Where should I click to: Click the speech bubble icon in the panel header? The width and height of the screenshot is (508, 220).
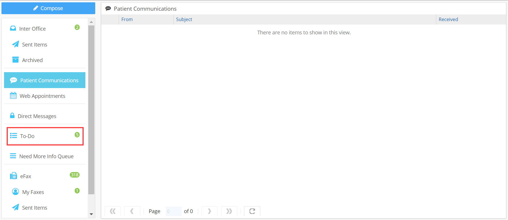point(108,9)
